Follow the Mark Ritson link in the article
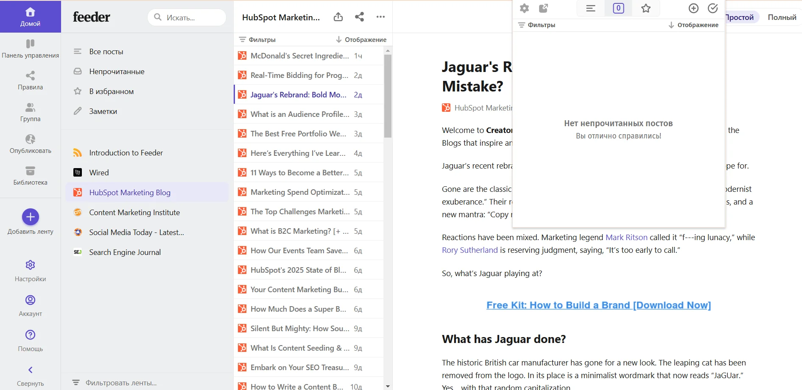Screen dimensions: 802x390 (626, 238)
